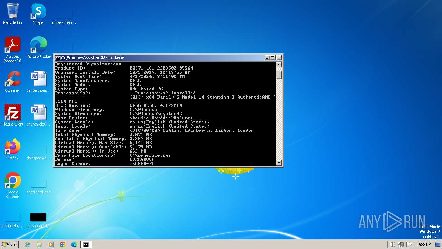Launch Skype from the desktop
This screenshot has width=442, height=249.
coord(38,14)
